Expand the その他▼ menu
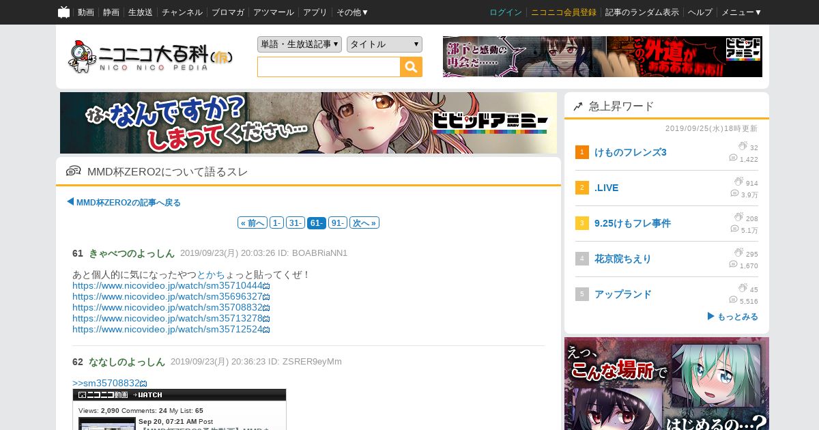This screenshot has width=819, height=430. tap(353, 12)
